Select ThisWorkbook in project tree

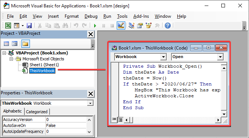(42, 71)
